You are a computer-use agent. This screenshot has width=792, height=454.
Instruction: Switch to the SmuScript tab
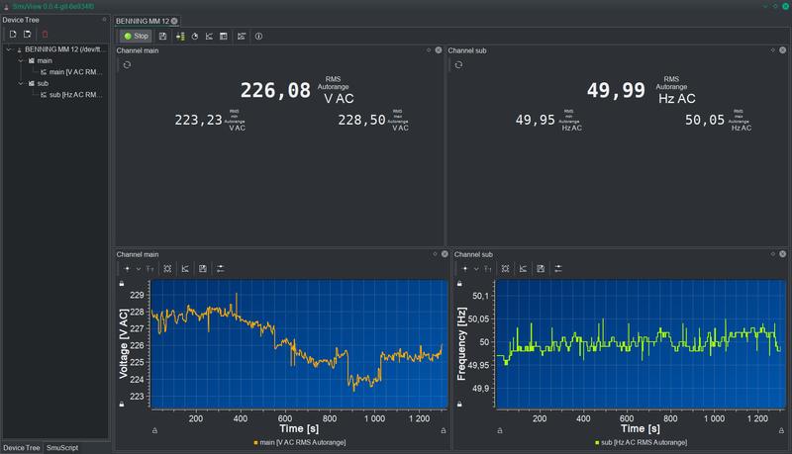[x=61, y=448]
